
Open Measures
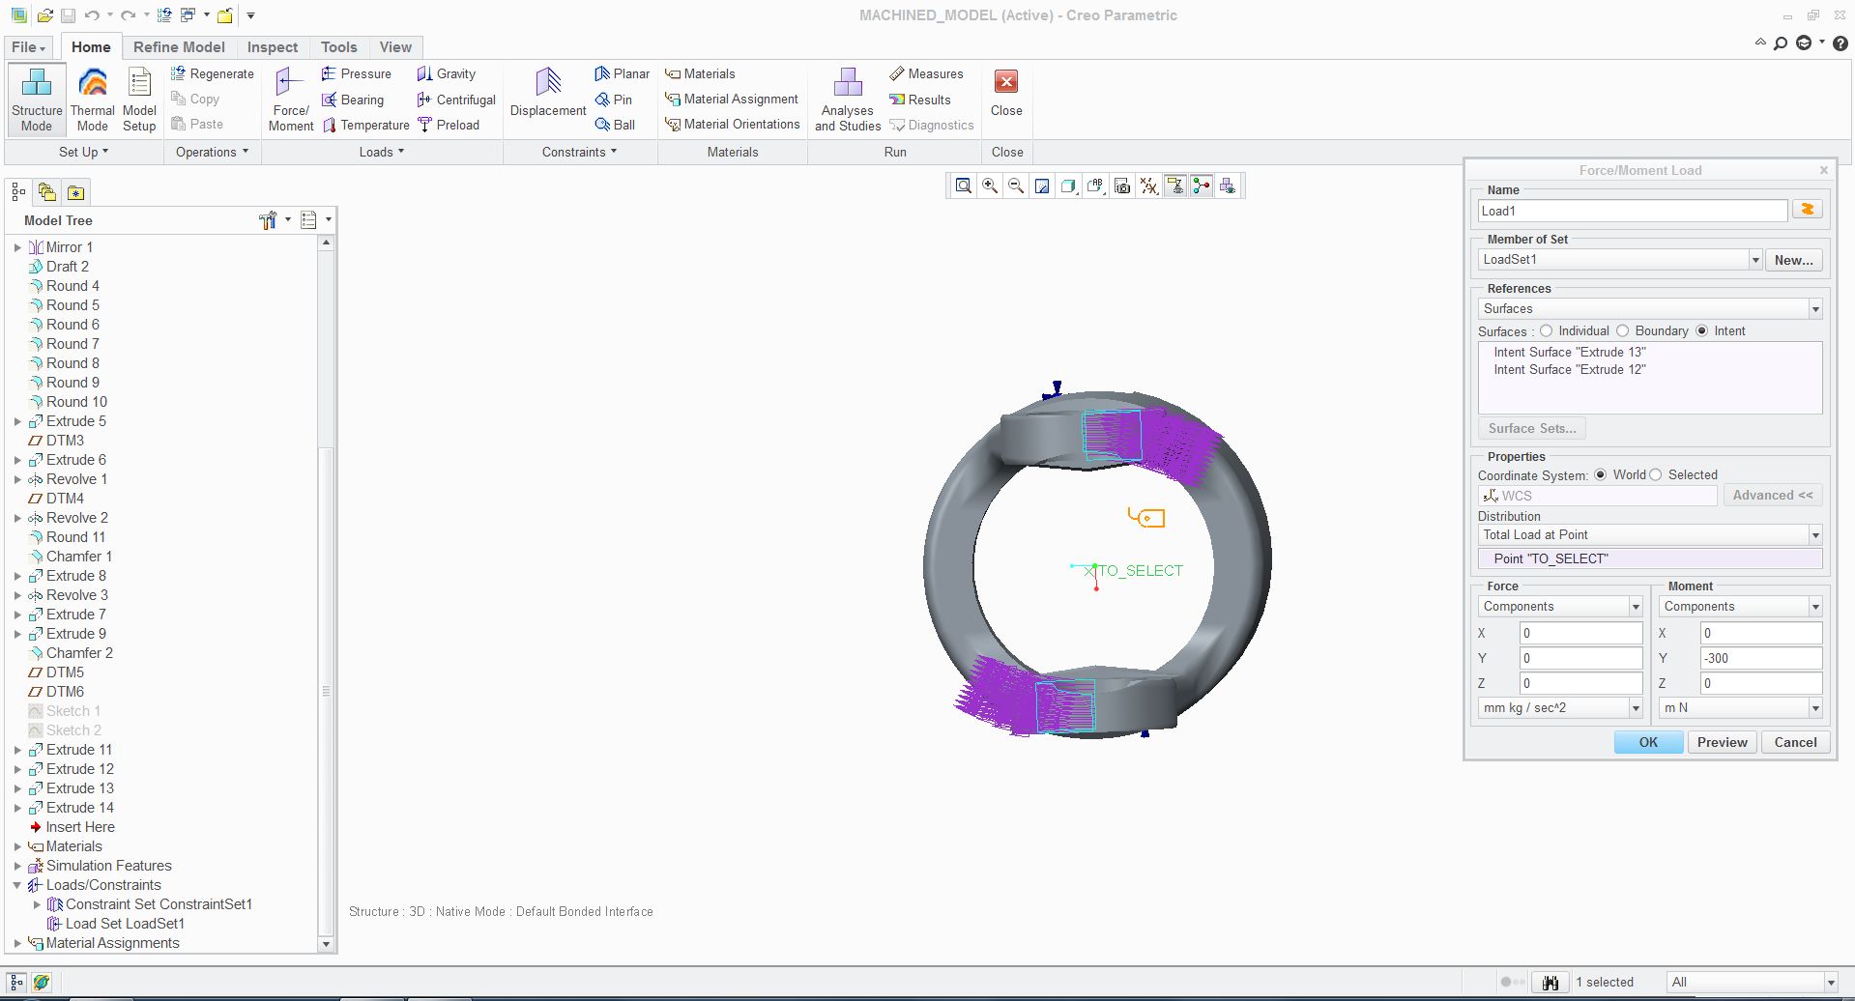click(x=926, y=73)
